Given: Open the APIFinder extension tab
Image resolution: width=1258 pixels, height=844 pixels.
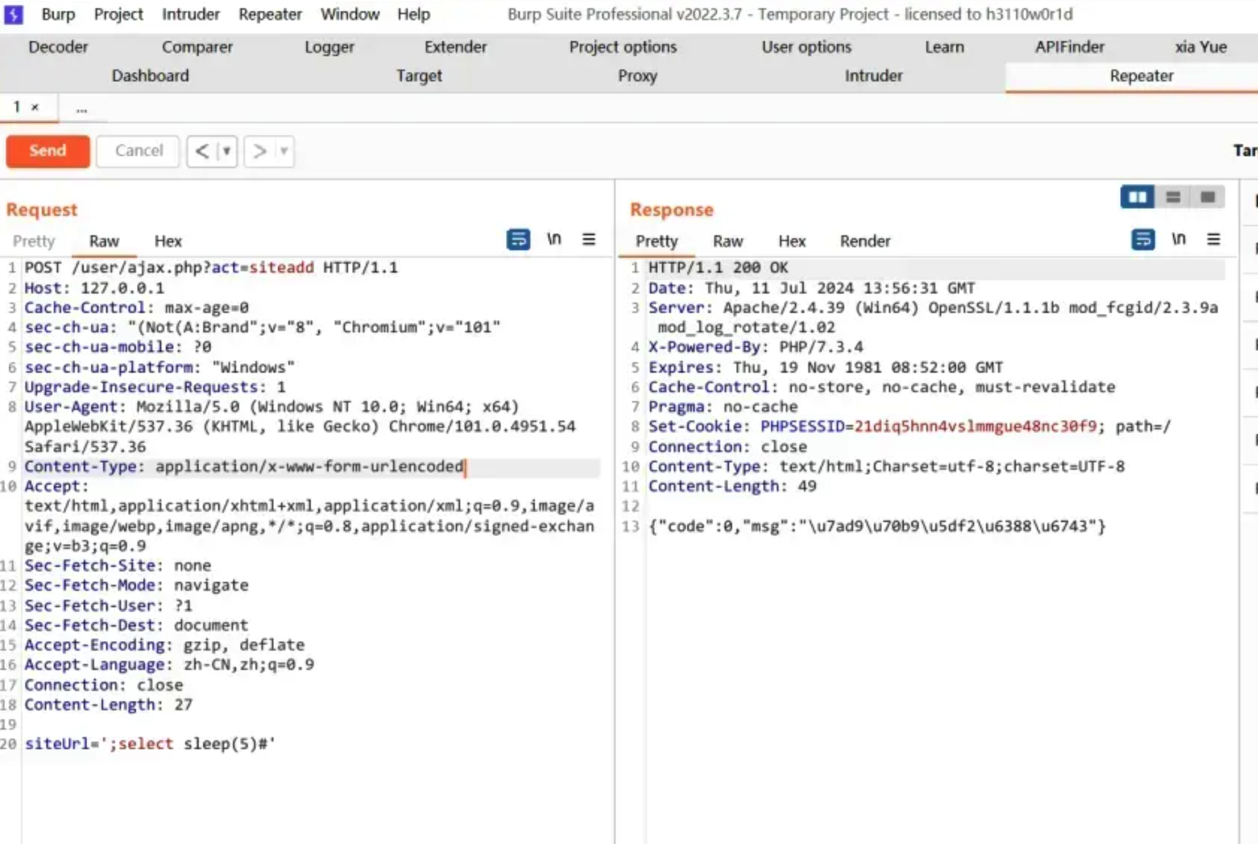Looking at the screenshot, I should point(1069,47).
